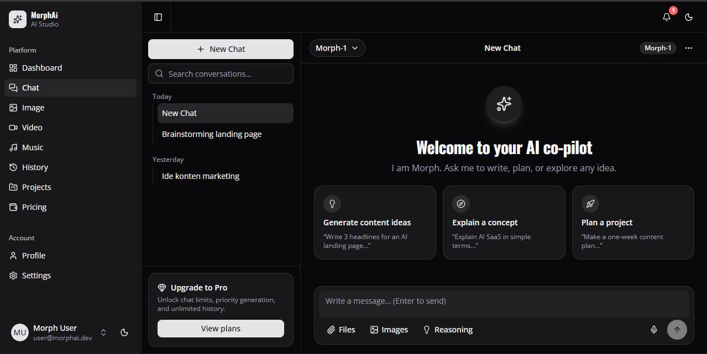
Task: Click the Settings gear icon
Action: coord(13,276)
